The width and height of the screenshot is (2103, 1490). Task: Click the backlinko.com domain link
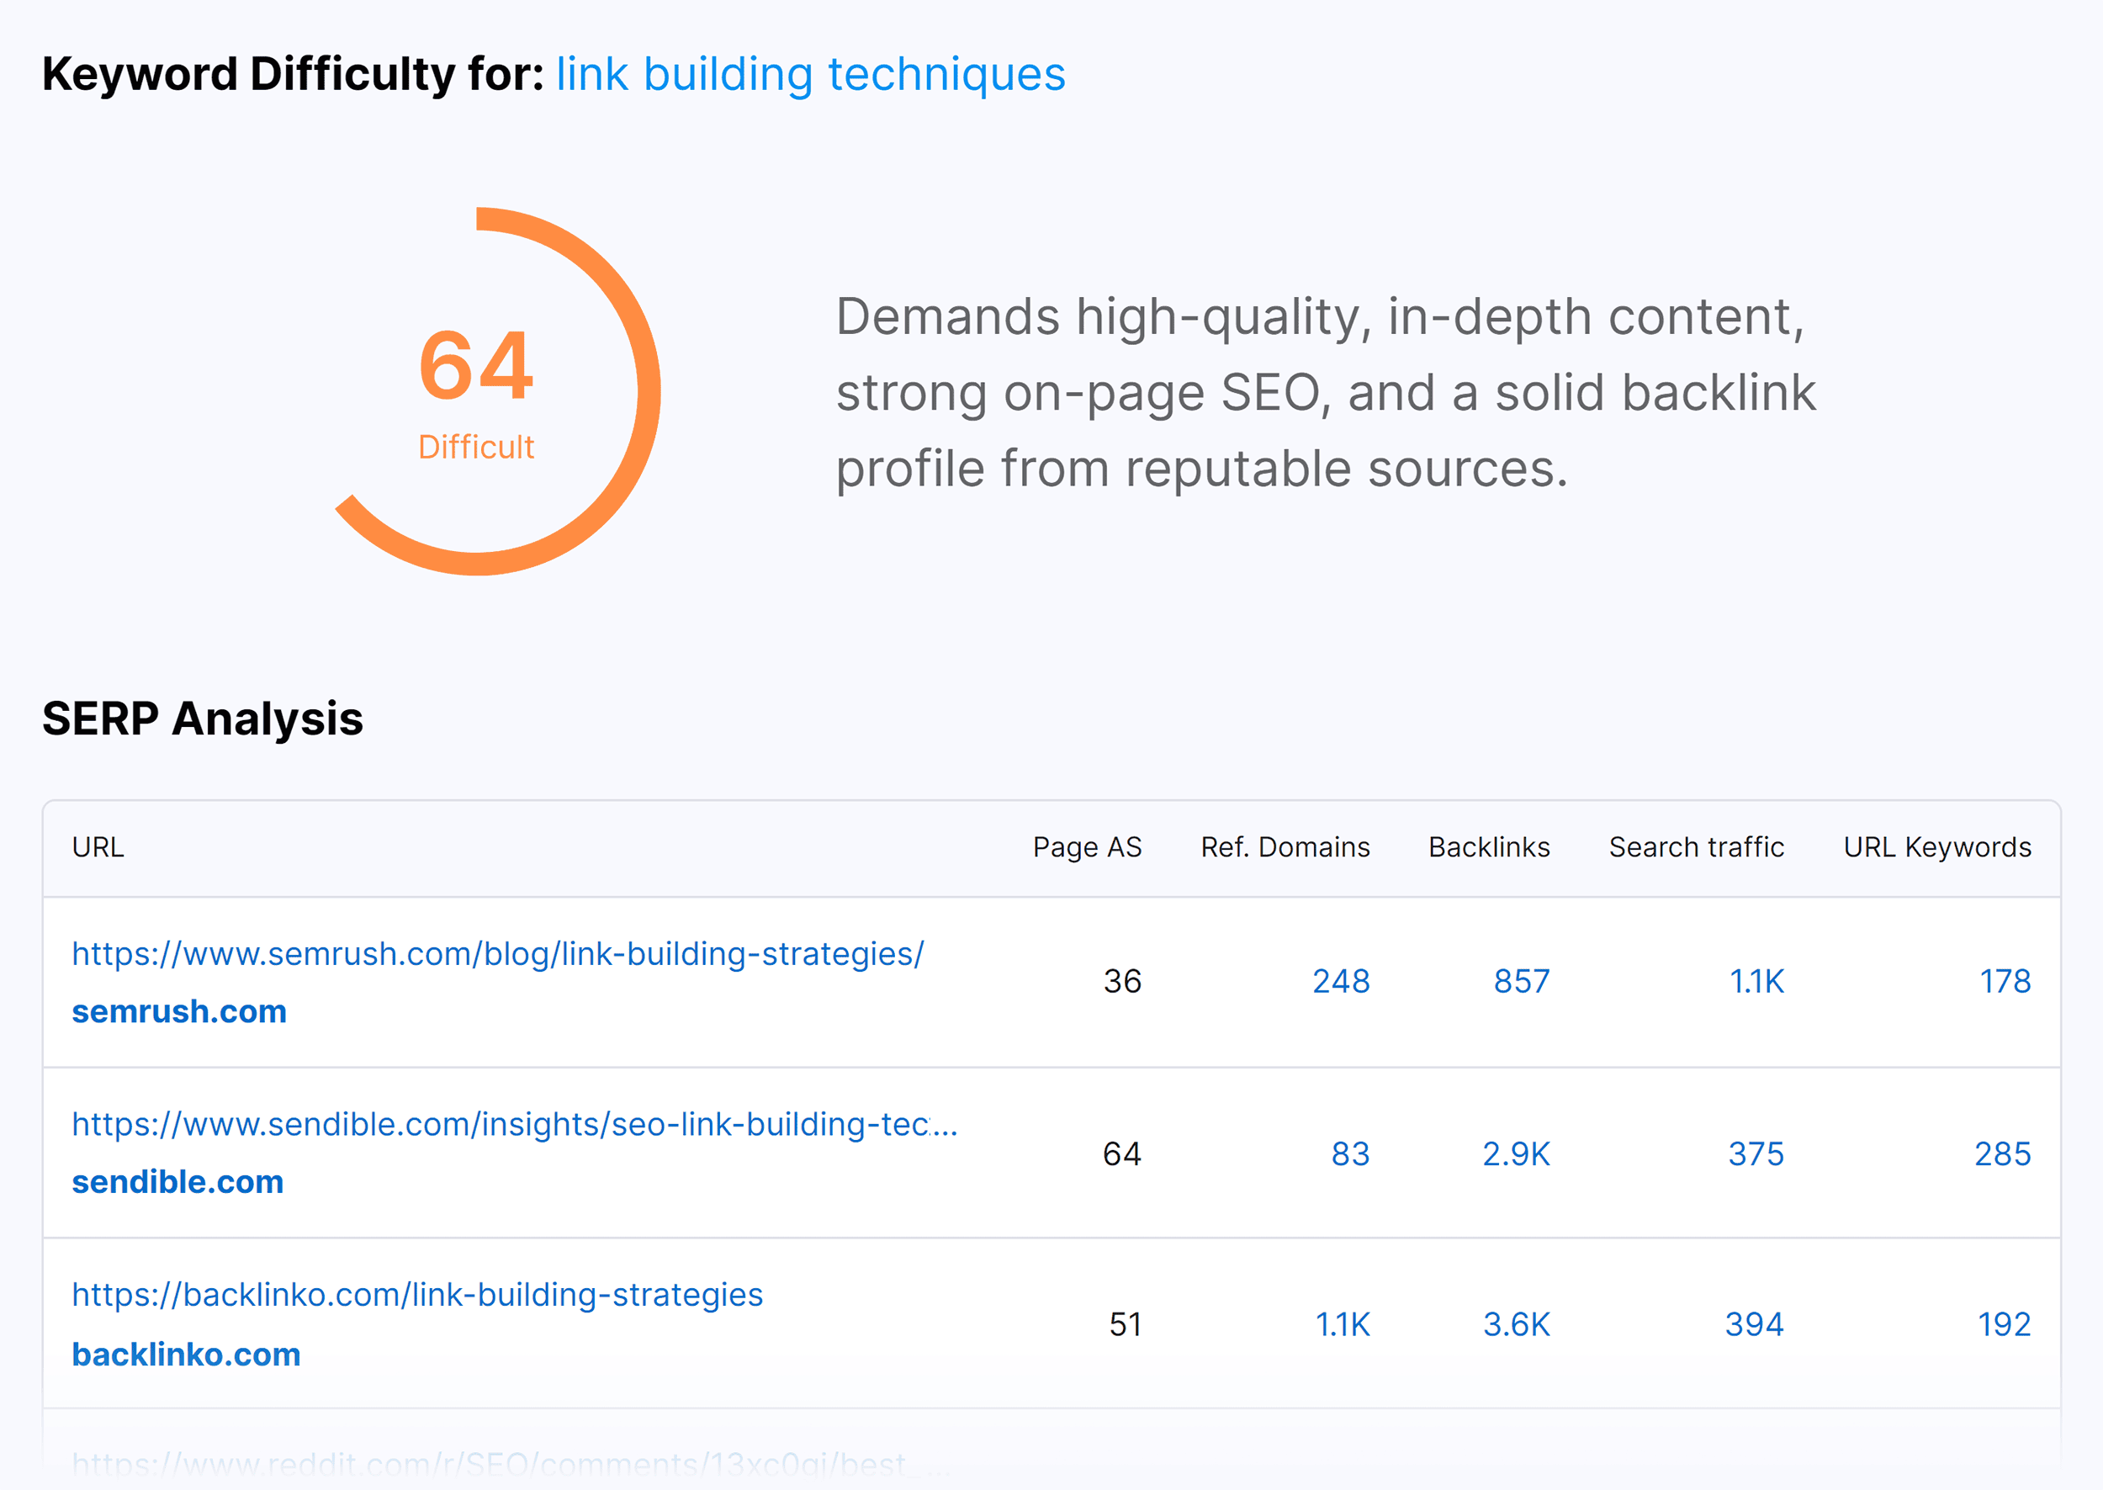[x=186, y=1354]
